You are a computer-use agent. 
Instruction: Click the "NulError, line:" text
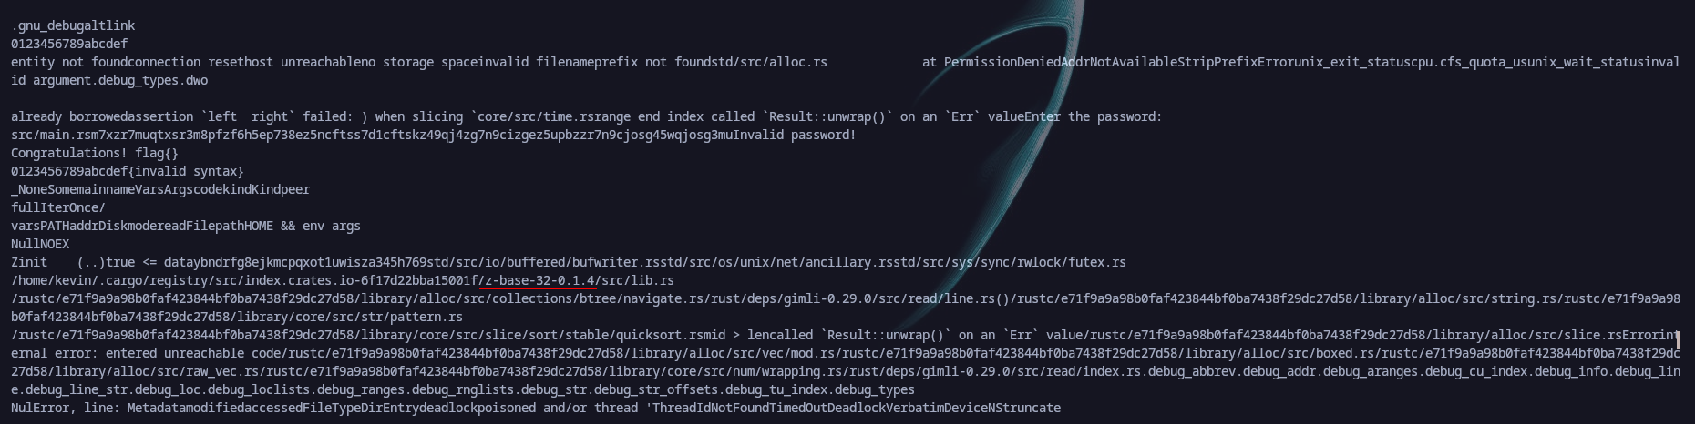tap(66, 408)
